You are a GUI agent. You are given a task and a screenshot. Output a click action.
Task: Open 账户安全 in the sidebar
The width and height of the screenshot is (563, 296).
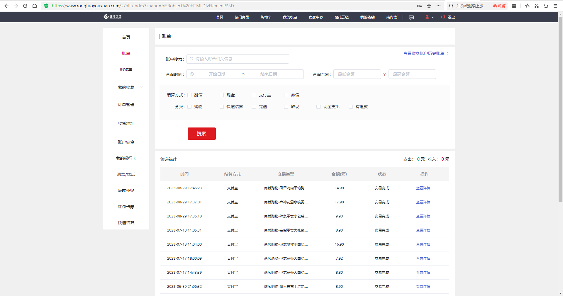click(x=126, y=142)
